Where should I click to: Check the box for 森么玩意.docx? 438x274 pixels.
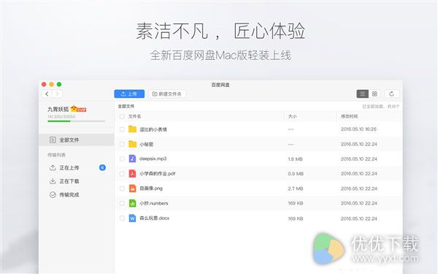tap(122, 218)
